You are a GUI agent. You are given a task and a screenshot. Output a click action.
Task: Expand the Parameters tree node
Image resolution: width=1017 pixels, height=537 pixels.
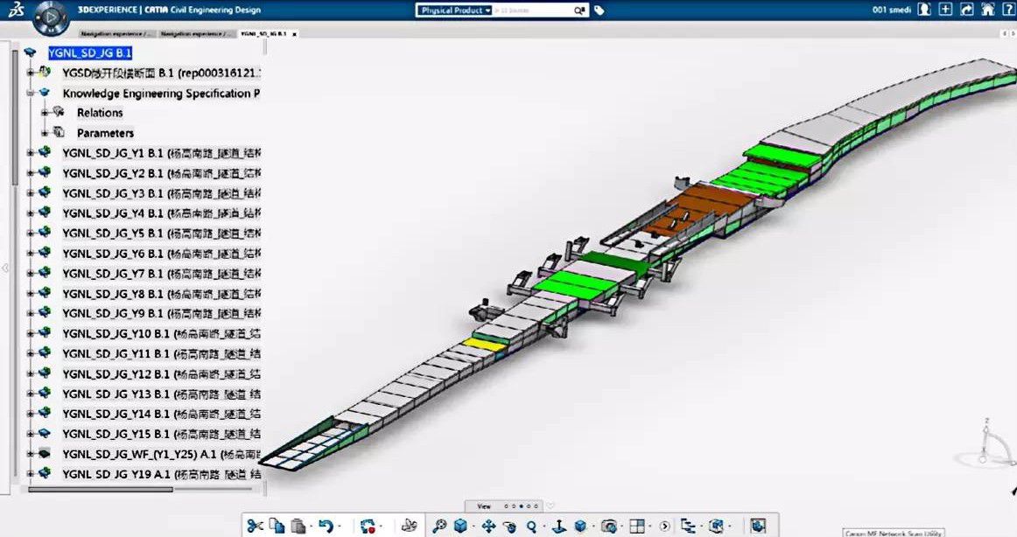[x=45, y=133]
